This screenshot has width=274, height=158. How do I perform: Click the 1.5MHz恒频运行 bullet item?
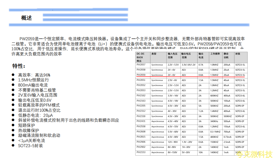point(33,80)
